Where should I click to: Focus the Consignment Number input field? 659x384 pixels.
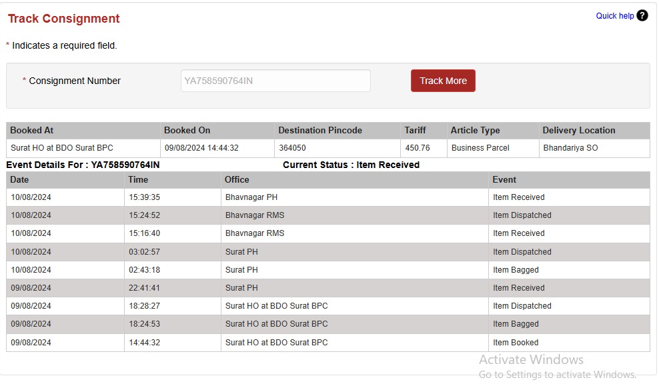275,81
